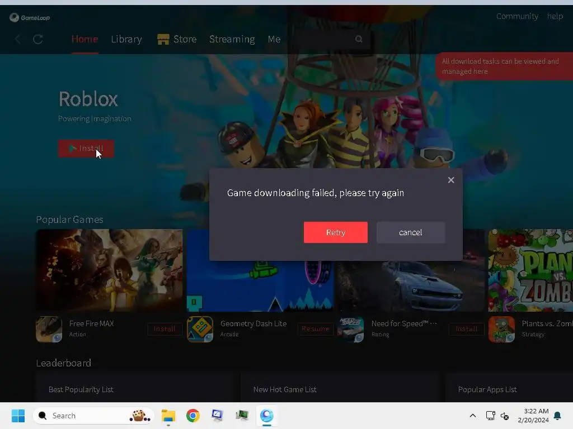Click the Roblox title text
The width and height of the screenshot is (573, 429).
[x=88, y=99]
